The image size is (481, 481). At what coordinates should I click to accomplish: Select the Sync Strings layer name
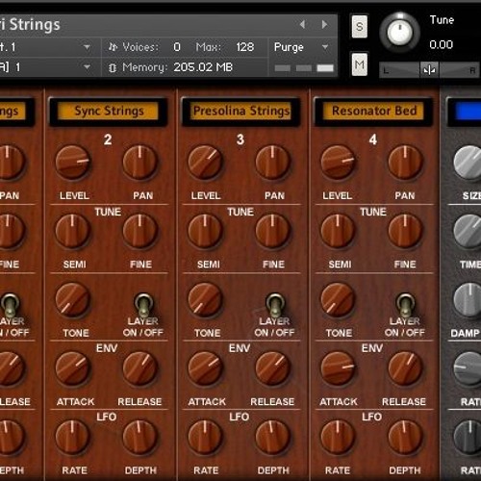point(109,111)
